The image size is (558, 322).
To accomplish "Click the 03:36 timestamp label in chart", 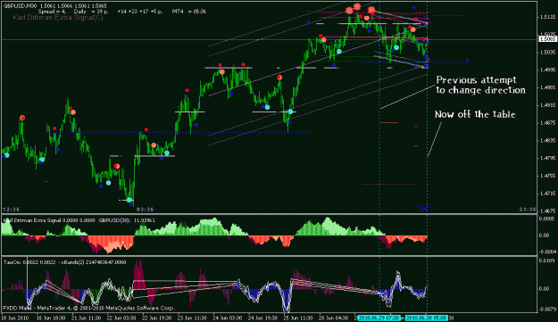I will (146, 210).
